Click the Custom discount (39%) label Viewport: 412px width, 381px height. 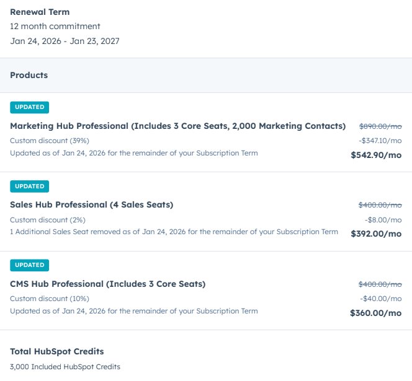tap(50, 141)
